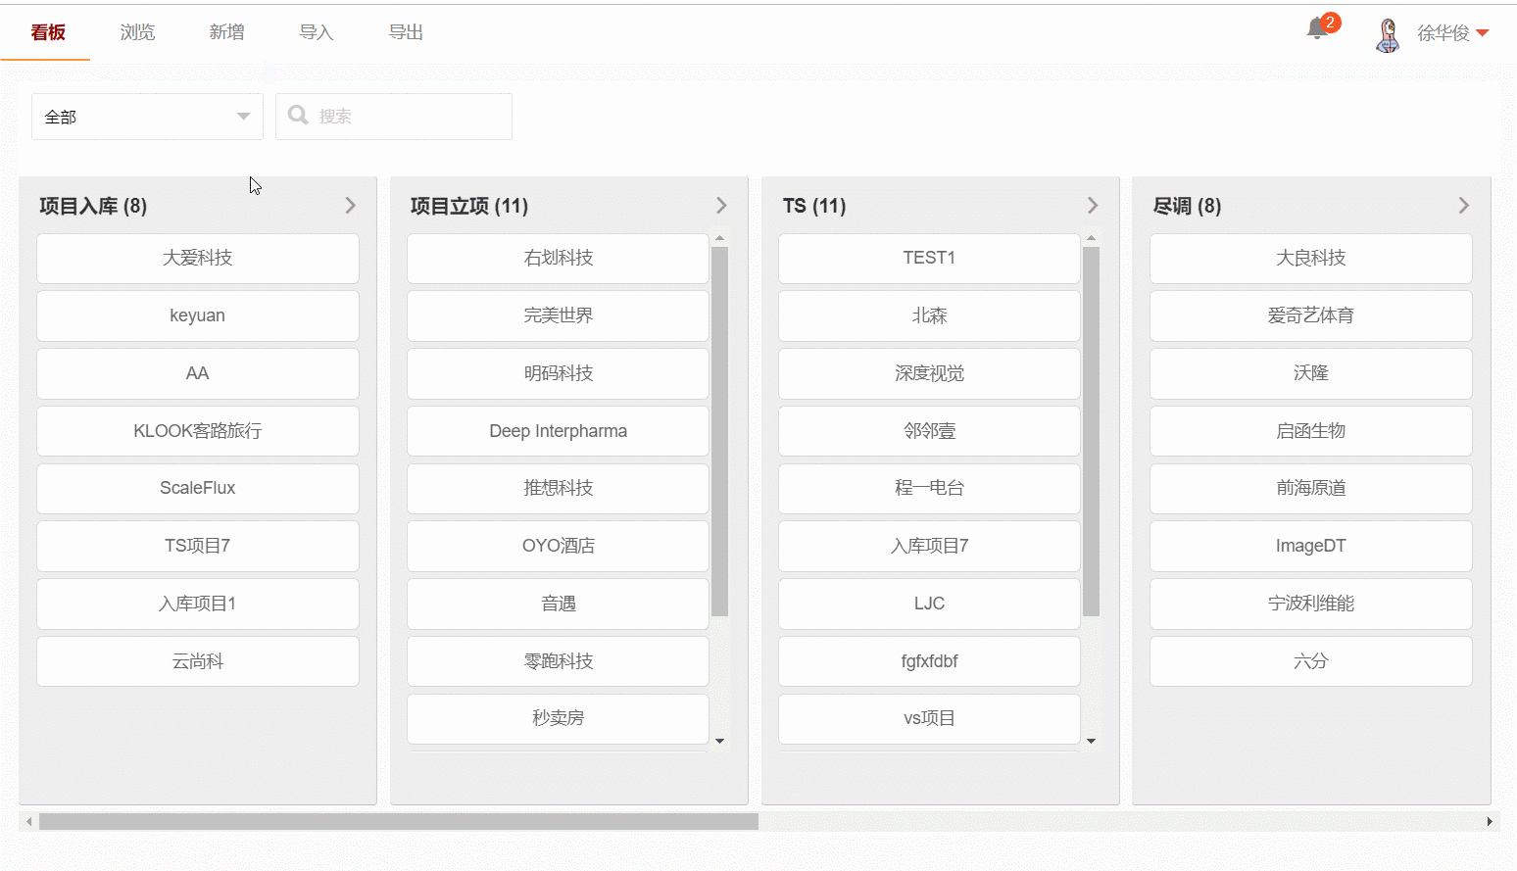Viewport: 1517px width, 871px height.
Task: Open the 启函生物 card
Action: tap(1311, 431)
